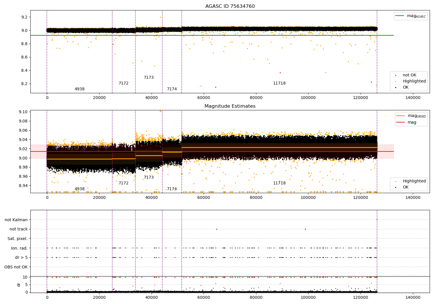Click obsid label 7172 in the AGASC plot

[x=124, y=83]
